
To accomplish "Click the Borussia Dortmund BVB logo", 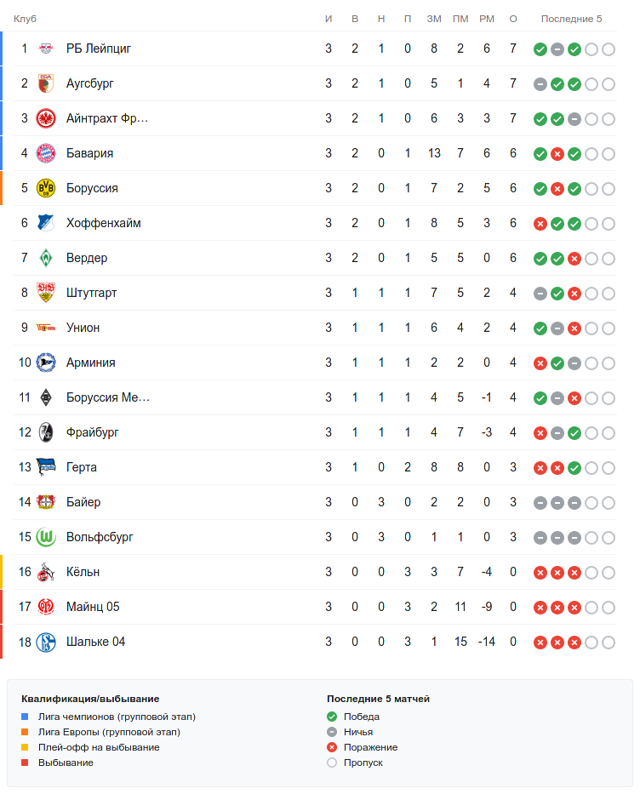I will tap(46, 189).
